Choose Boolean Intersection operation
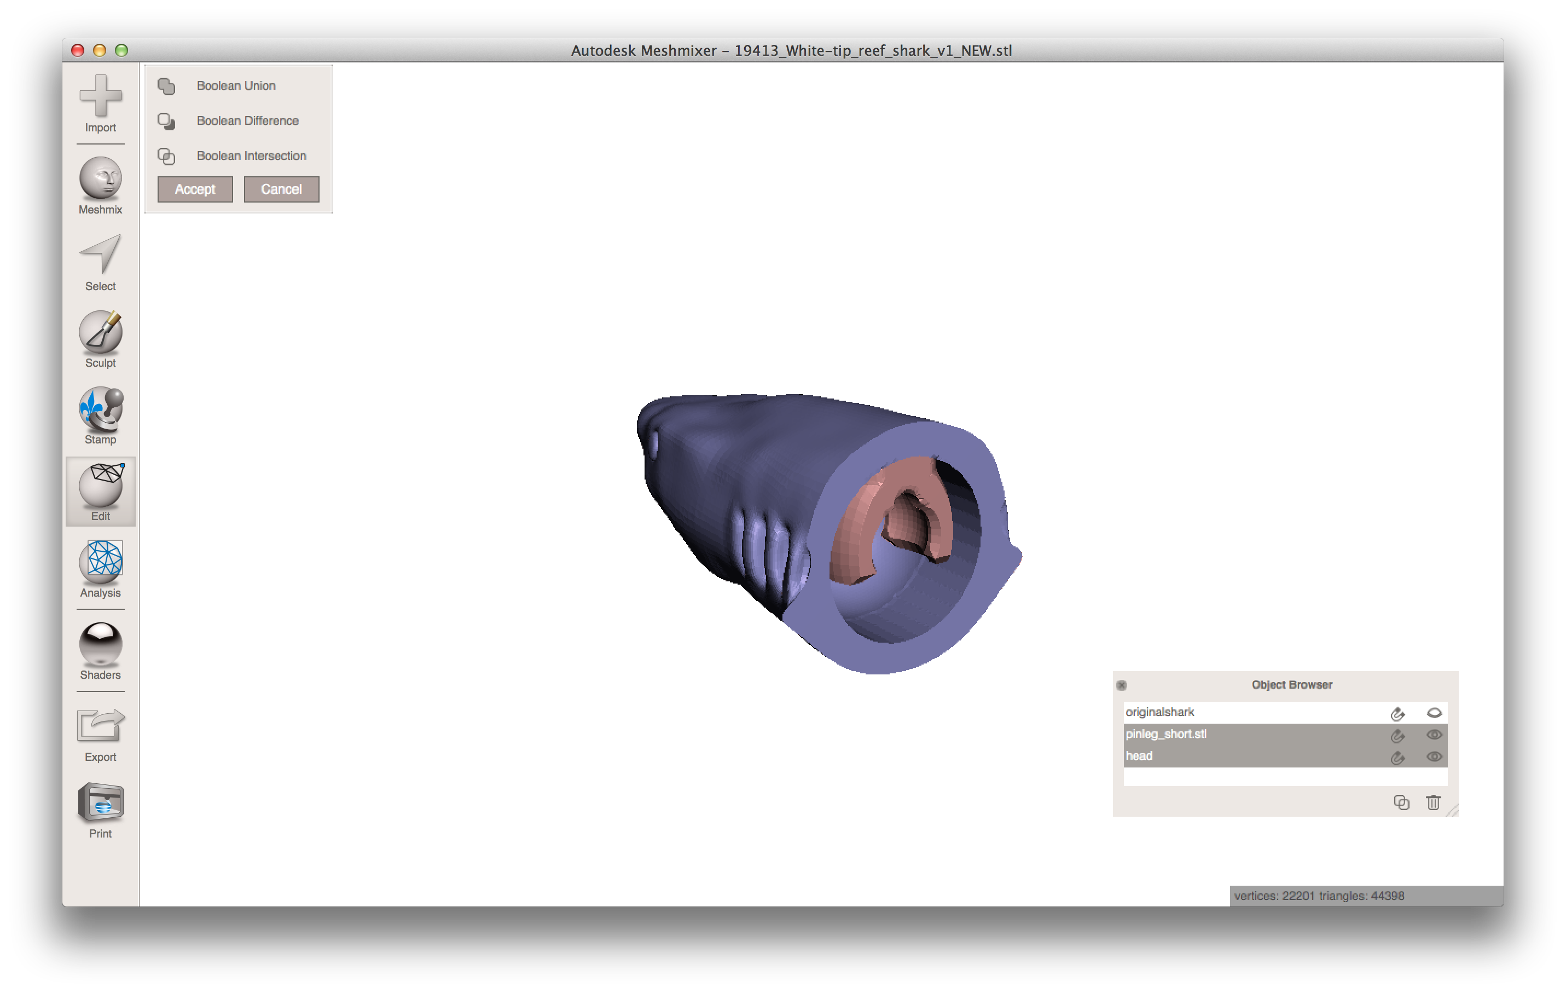This screenshot has height=993, width=1566. click(x=252, y=156)
